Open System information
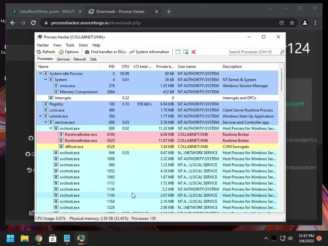Screen dimensions: 328x246 tap(149, 52)
